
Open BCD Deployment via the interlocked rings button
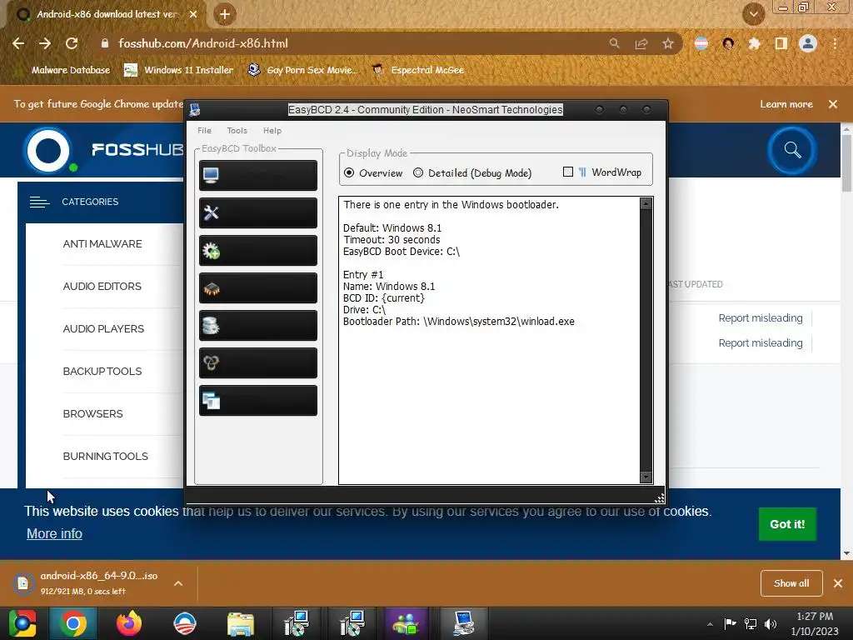point(258,363)
